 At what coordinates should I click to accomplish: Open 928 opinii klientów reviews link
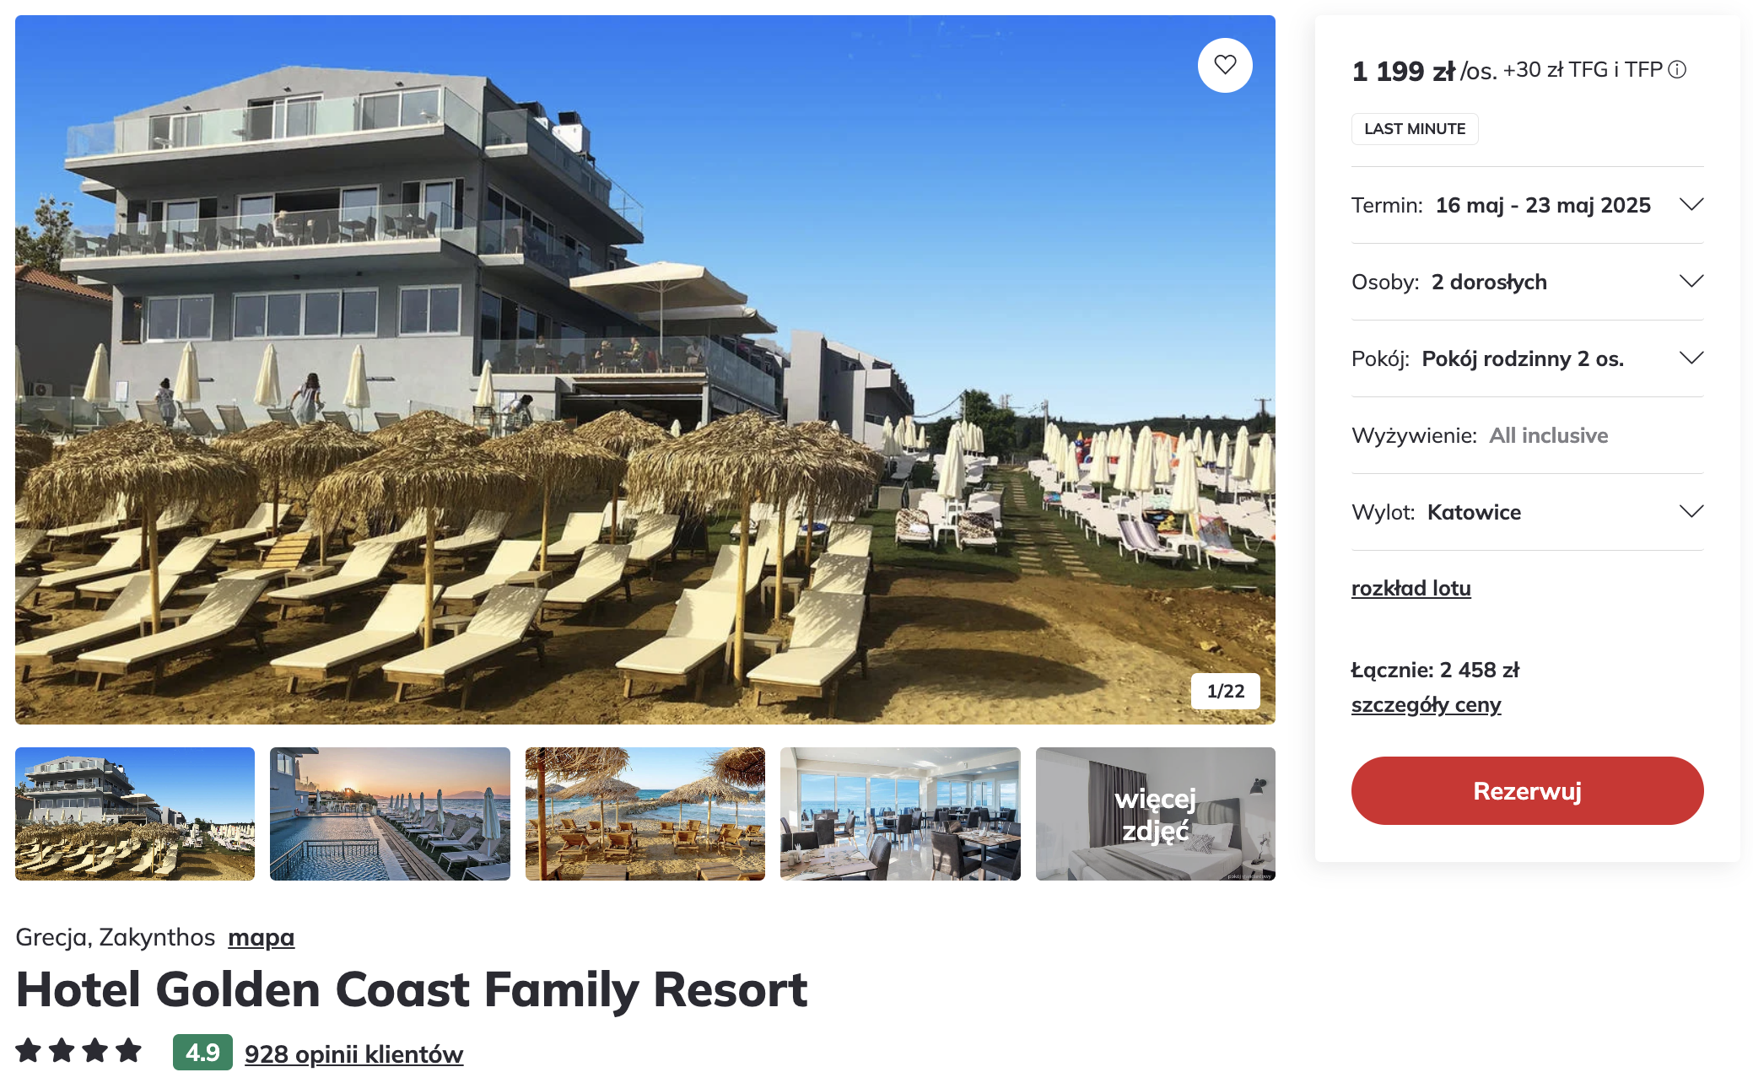click(353, 1053)
